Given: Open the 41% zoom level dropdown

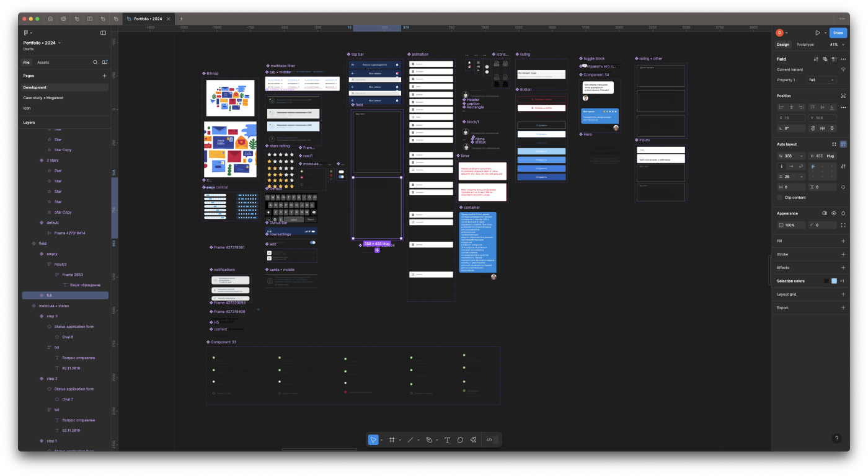Looking at the screenshot, I should (x=837, y=45).
